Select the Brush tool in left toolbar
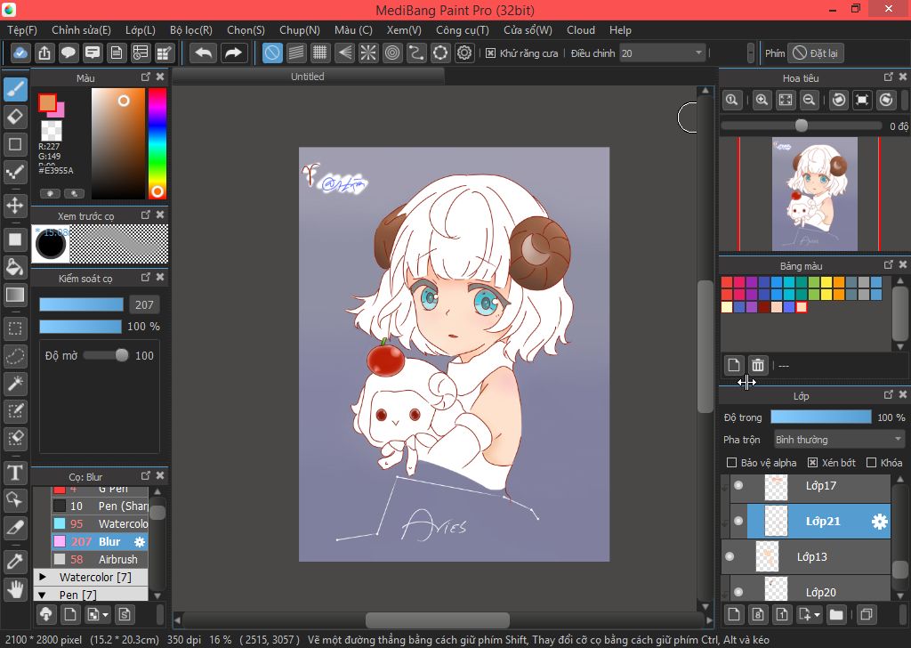 pyautogui.click(x=15, y=90)
